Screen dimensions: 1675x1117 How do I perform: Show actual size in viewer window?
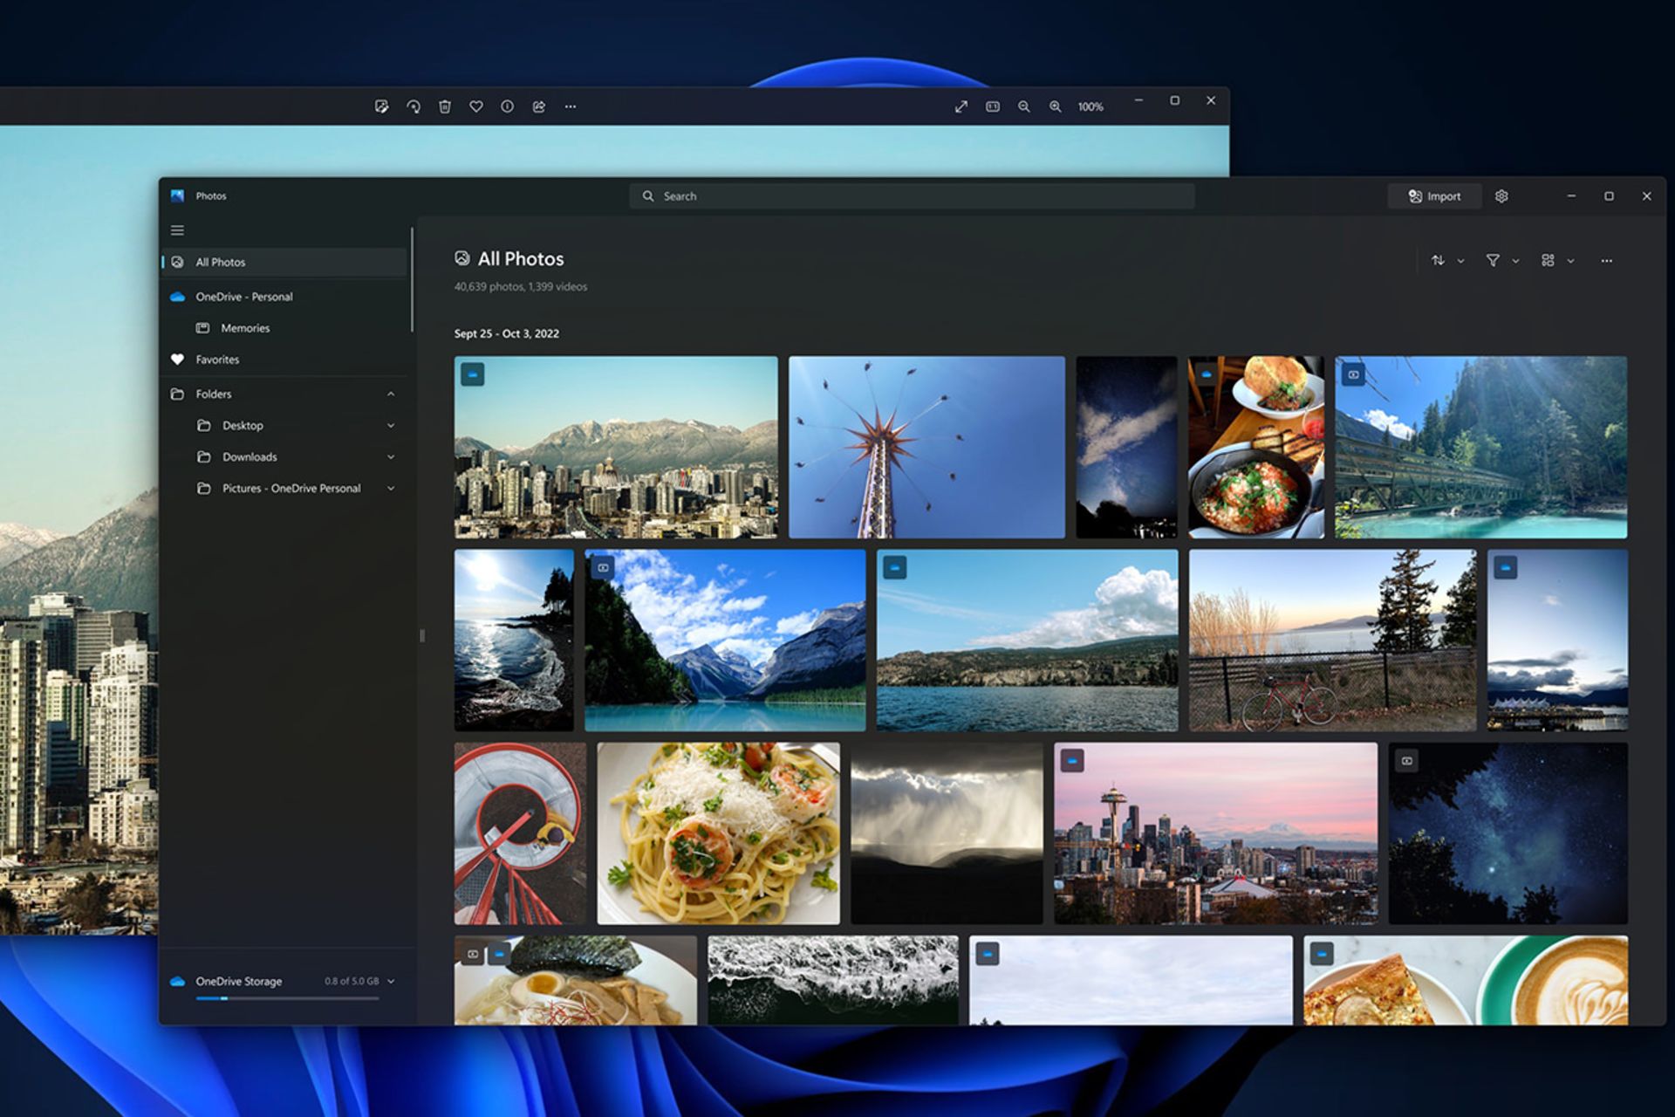point(993,106)
